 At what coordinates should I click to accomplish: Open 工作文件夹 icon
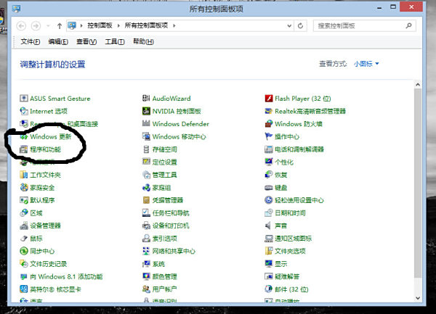(24, 175)
